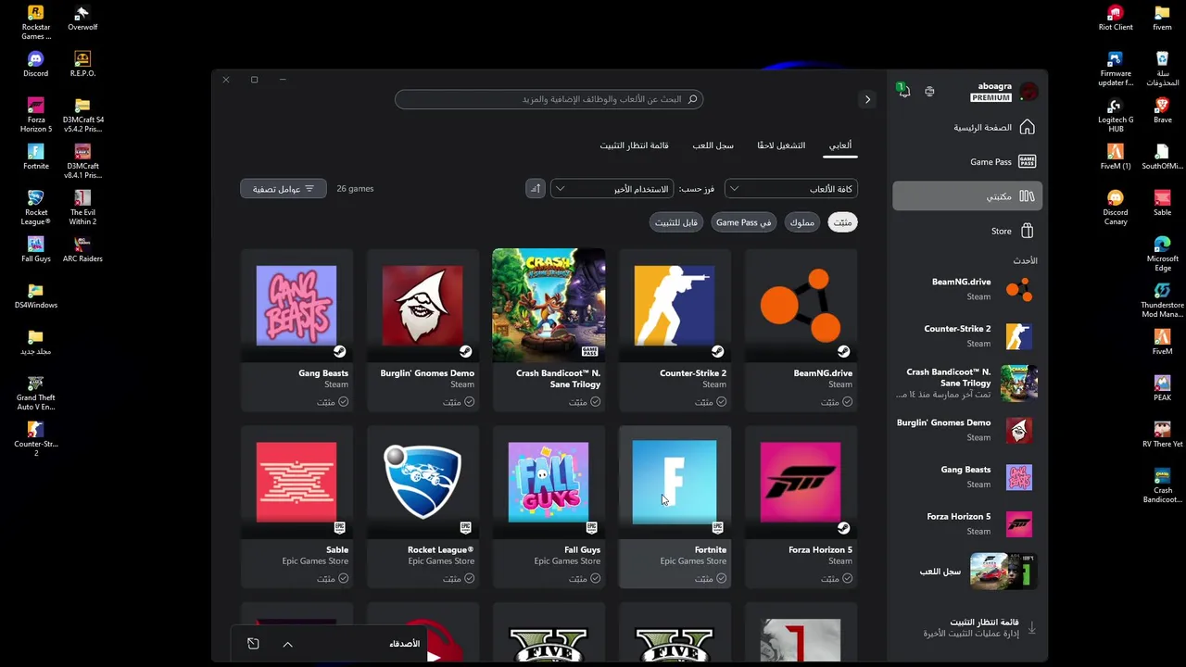The width and height of the screenshot is (1186, 667).
Task: Open DS4Windows desktop folder
Action: pyautogui.click(x=35, y=296)
